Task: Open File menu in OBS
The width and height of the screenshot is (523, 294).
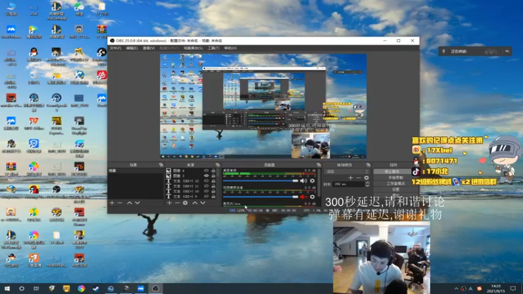Action: pyautogui.click(x=116, y=48)
